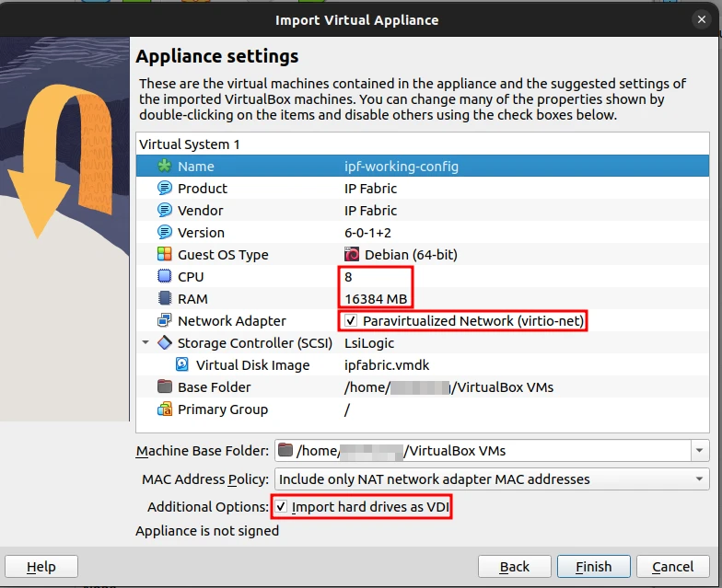Click the Virtual Disk Image icon

pos(182,365)
